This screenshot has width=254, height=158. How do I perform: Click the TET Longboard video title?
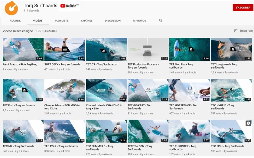(224, 66)
